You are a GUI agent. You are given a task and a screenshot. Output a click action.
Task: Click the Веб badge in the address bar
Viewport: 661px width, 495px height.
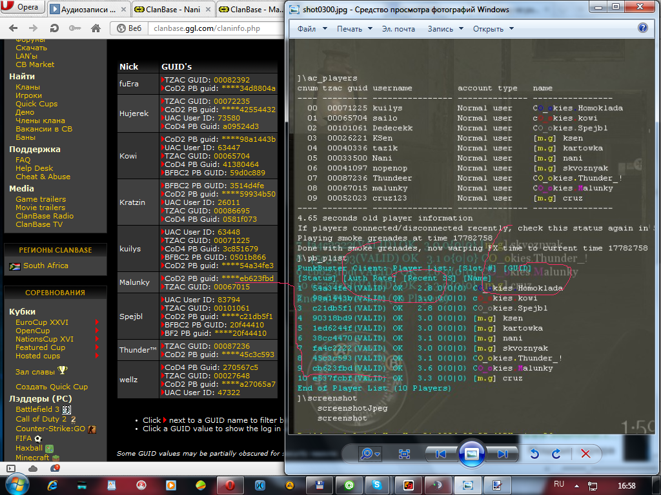[129, 28]
